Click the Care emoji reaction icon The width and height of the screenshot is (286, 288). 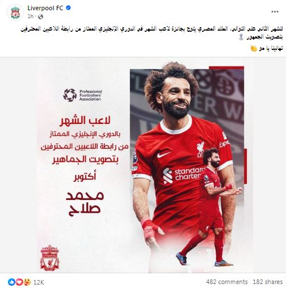27,282
